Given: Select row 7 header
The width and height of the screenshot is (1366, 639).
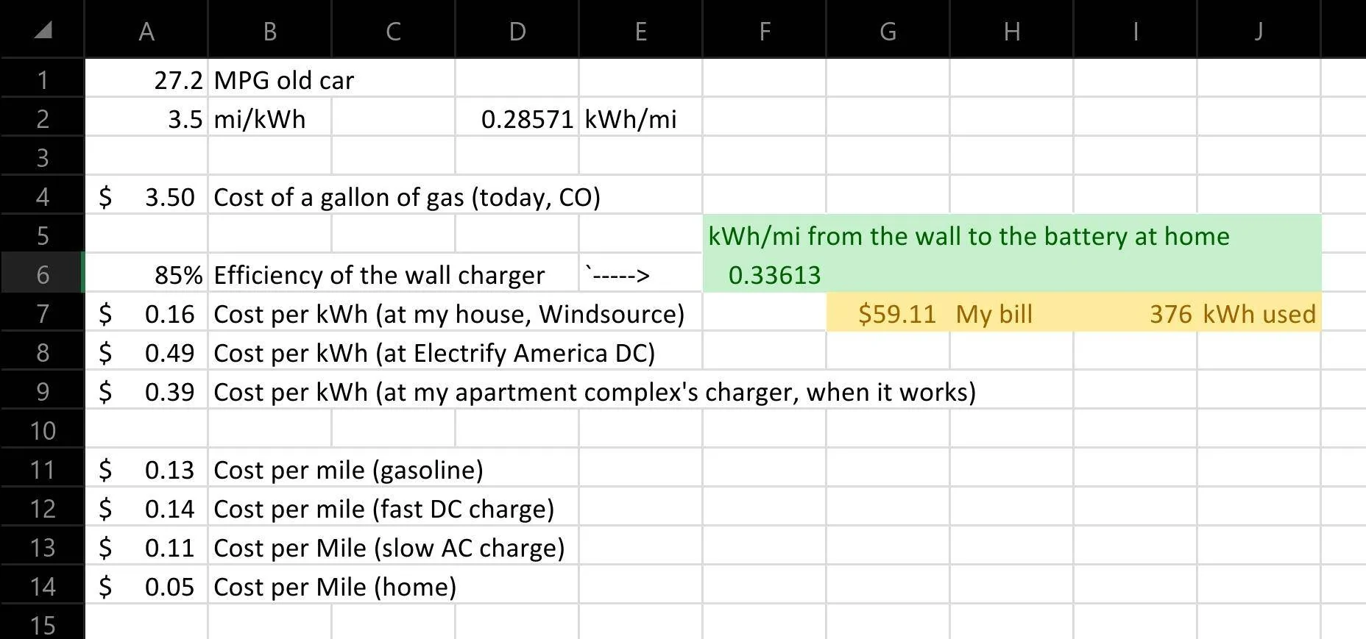Looking at the screenshot, I should tap(42, 313).
